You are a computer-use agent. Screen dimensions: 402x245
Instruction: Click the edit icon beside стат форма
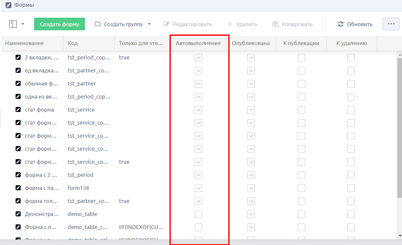[18, 110]
